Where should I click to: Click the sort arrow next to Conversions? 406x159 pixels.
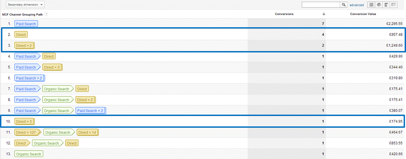(324, 14)
